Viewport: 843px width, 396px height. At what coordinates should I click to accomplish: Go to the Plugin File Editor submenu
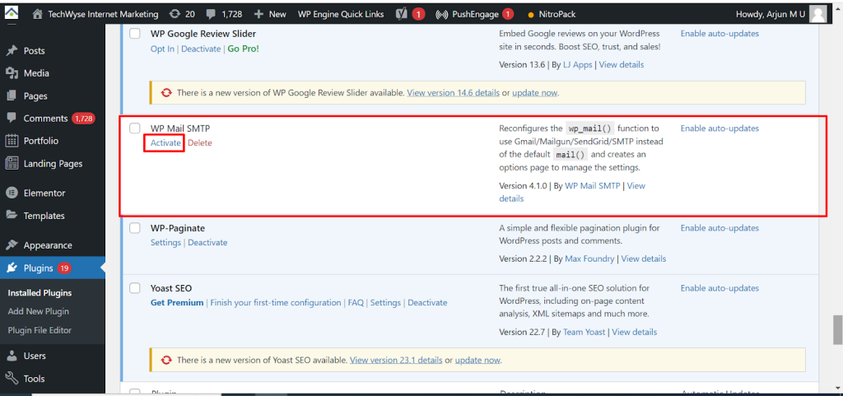[x=40, y=330]
